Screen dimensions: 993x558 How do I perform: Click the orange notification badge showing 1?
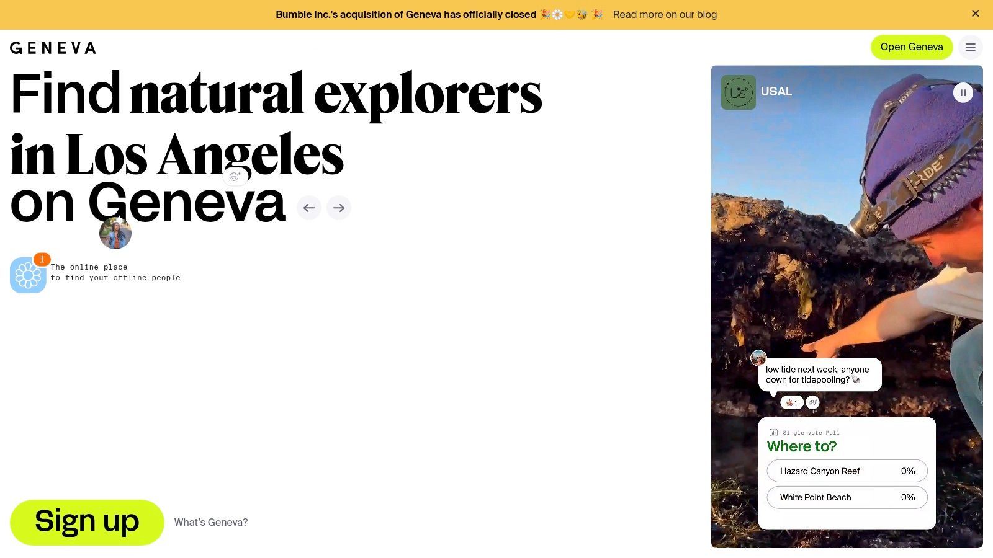42,259
